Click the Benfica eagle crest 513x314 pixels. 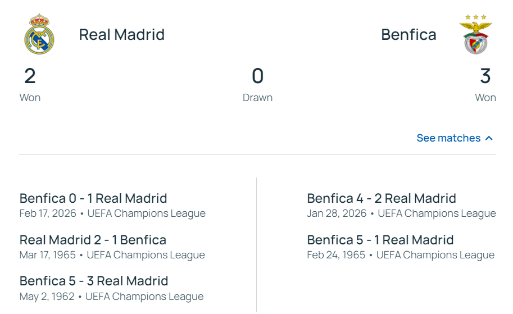pyautogui.click(x=475, y=35)
